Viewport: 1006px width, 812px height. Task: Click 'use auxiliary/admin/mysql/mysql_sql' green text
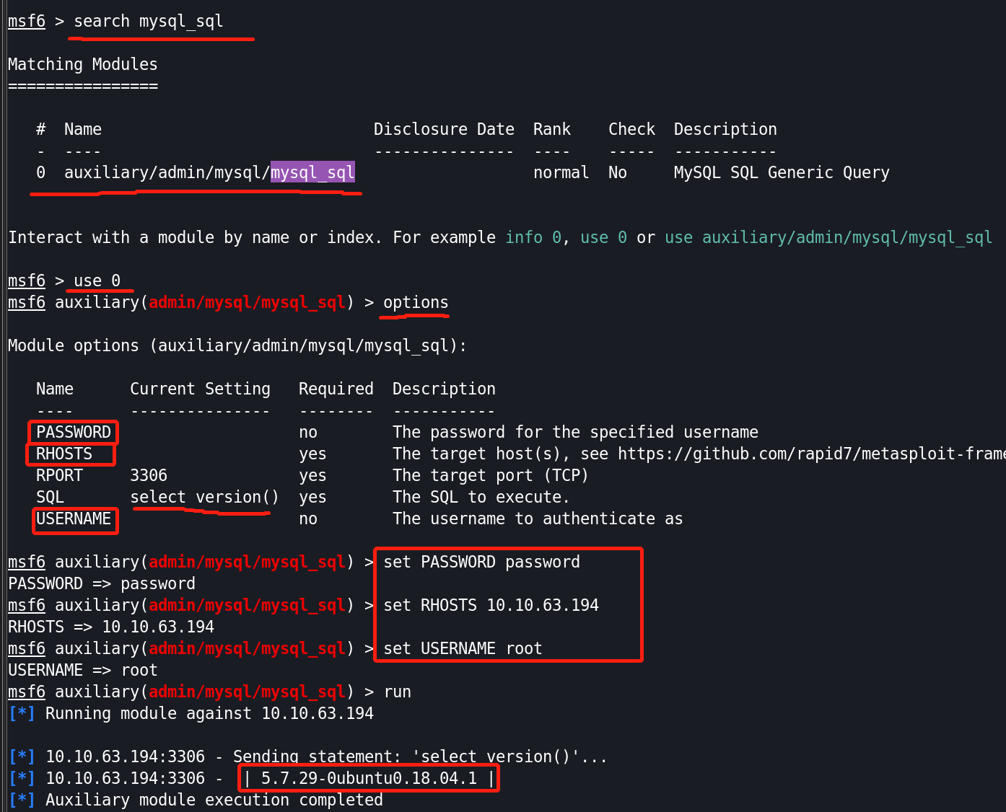828,237
